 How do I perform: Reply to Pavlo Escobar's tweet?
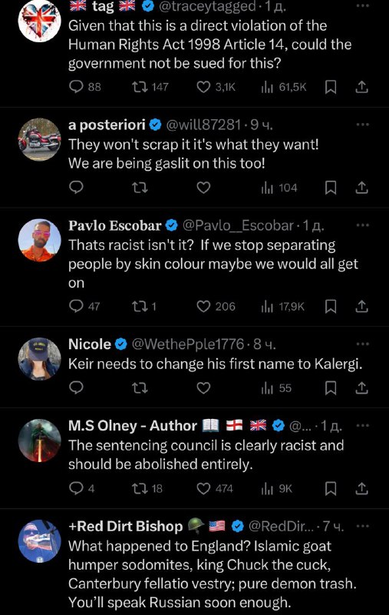76,306
